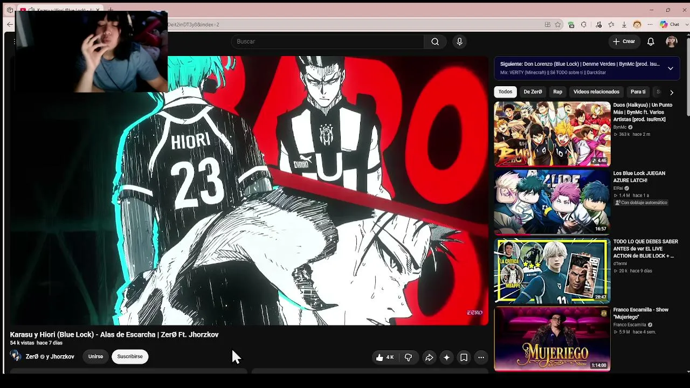Select the De Zer0 filter chip

(x=533, y=92)
